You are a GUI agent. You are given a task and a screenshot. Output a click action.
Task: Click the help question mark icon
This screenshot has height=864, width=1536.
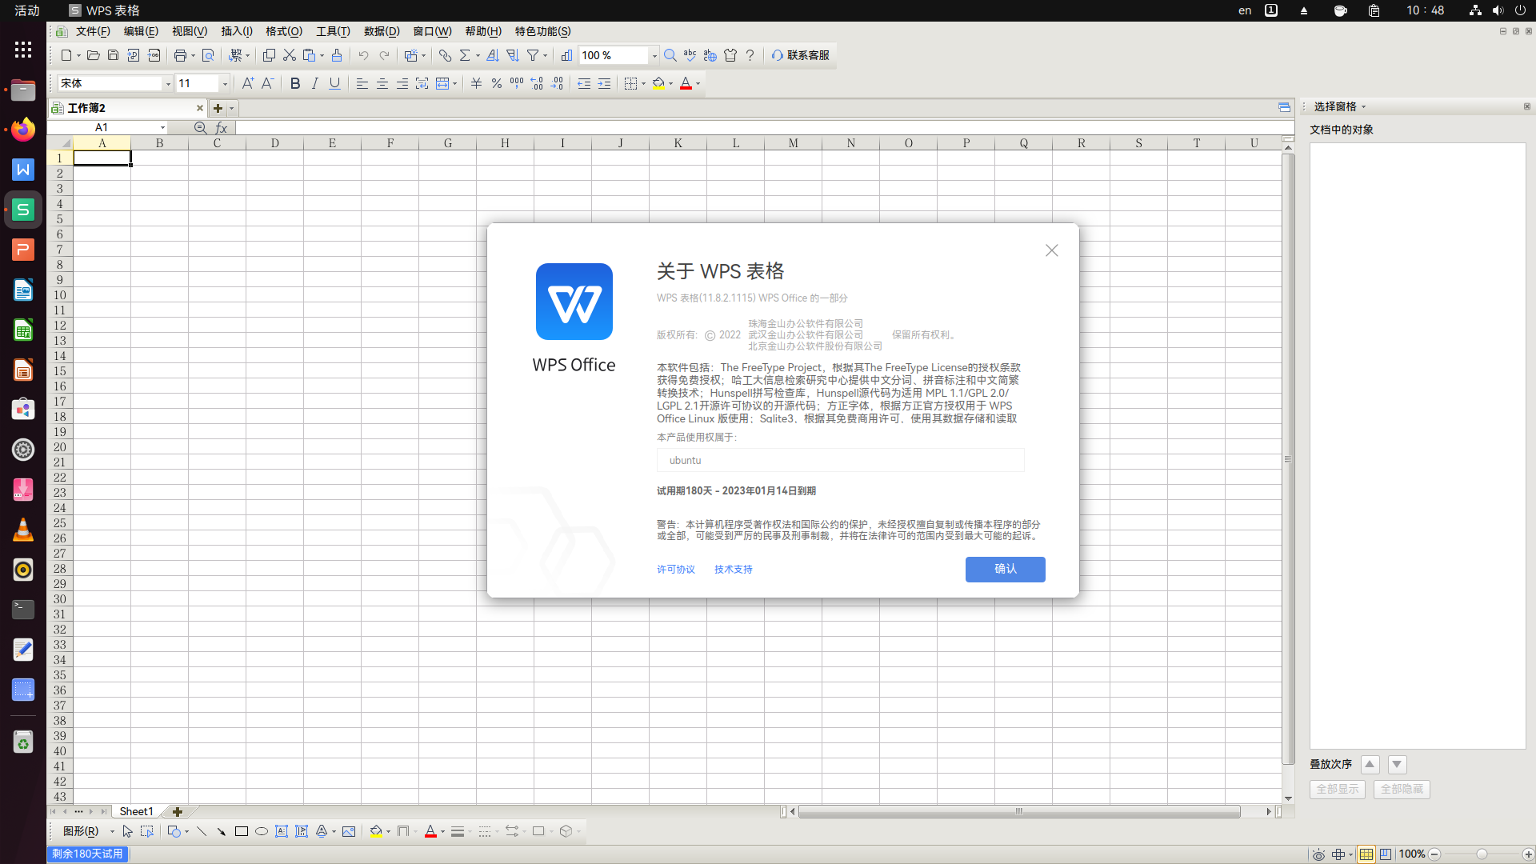(750, 55)
